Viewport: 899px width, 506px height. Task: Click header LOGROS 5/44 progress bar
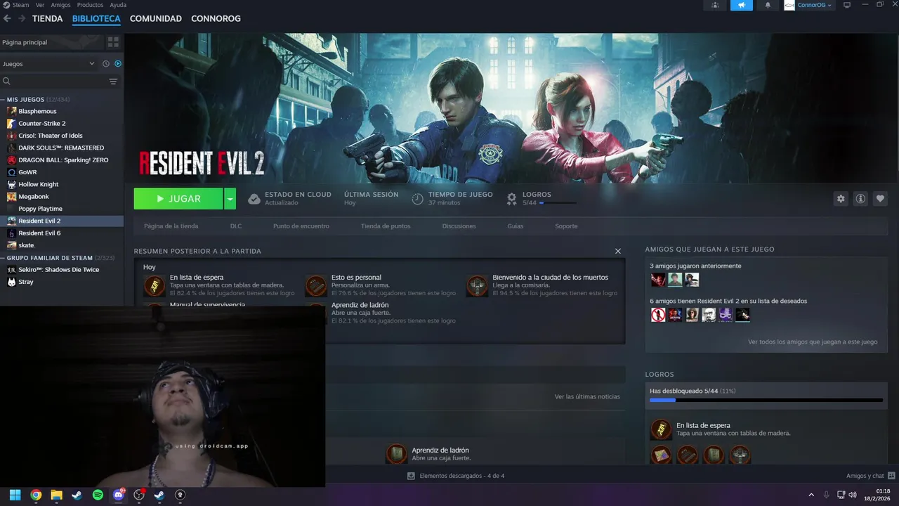(558, 203)
